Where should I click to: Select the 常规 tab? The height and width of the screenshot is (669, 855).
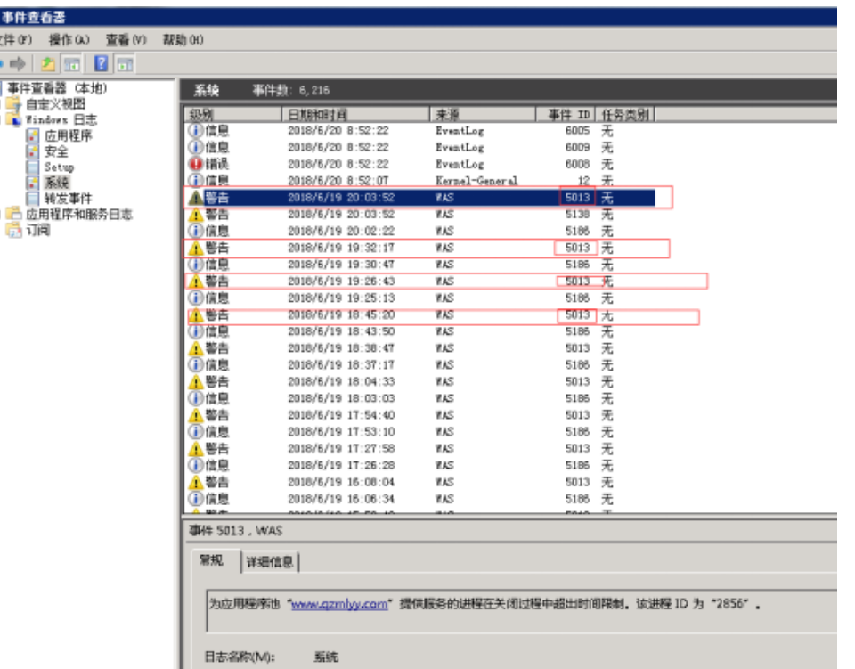tap(213, 561)
